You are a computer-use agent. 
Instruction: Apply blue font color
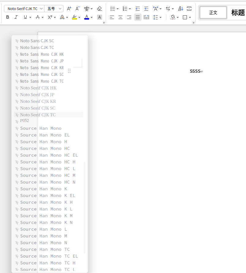(x=86, y=17)
